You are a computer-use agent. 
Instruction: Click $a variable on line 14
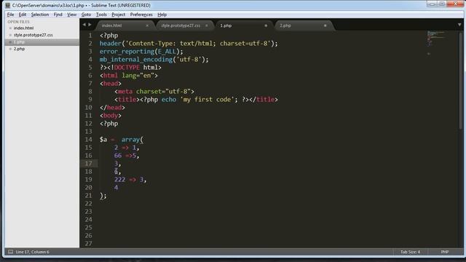tap(103, 140)
